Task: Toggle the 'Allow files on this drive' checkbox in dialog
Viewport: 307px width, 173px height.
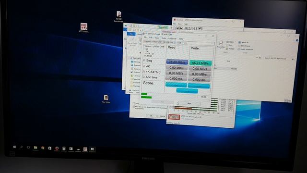Action: 134,107
